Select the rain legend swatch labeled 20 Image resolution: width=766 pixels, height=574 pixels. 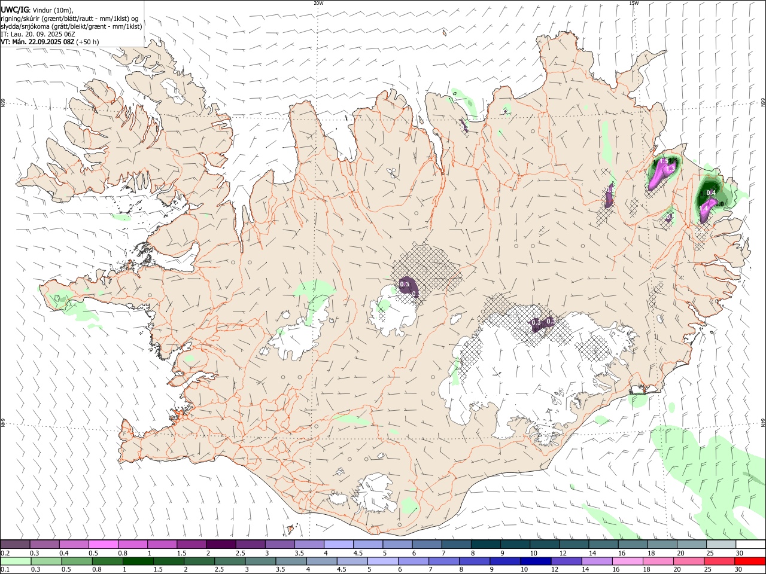click(x=688, y=561)
